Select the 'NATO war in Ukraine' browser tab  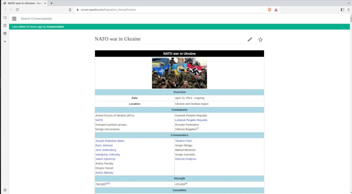coord(24,3)
